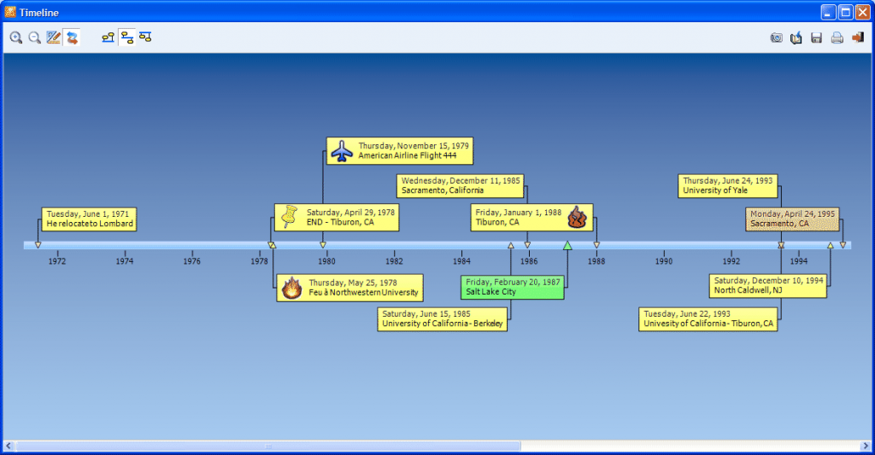Click the zoom out magnifier icon
This screenshot has width=875, height=455.
pyautogui.click(x=35, y=38)
